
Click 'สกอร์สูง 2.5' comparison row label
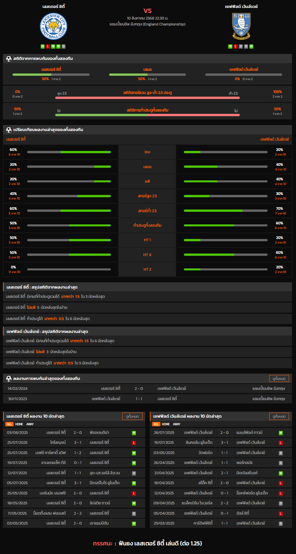pyautogui.click(x=148, y=196)
